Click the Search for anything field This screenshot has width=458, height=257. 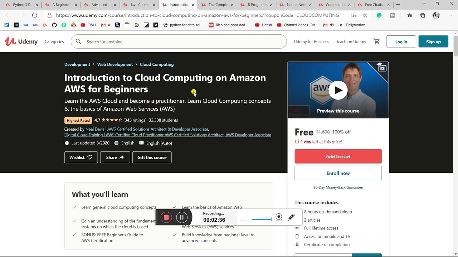179,41
